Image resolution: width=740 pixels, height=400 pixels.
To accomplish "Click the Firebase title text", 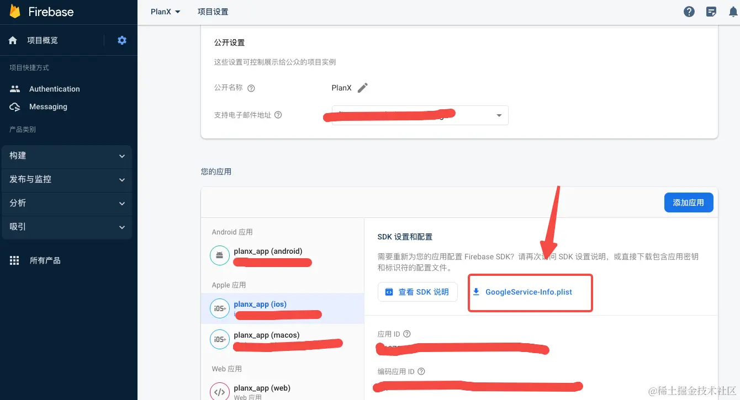I will tap(51, 12).
